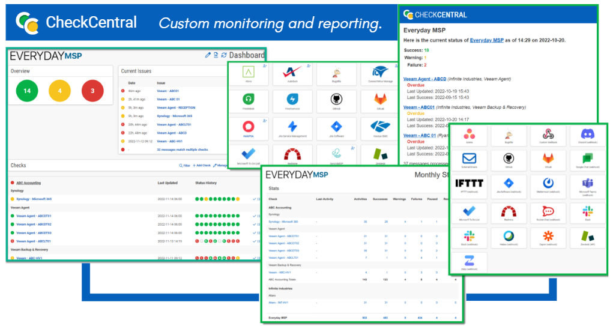
Task: Click the Last Updated column header in Checks
Action: pos(168,183)
